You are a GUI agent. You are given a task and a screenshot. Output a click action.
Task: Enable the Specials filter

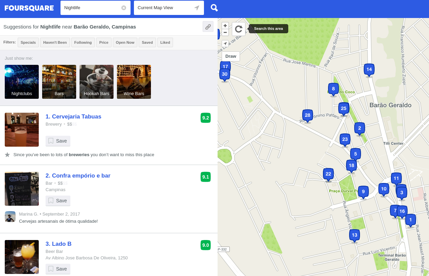coord(28,42)
